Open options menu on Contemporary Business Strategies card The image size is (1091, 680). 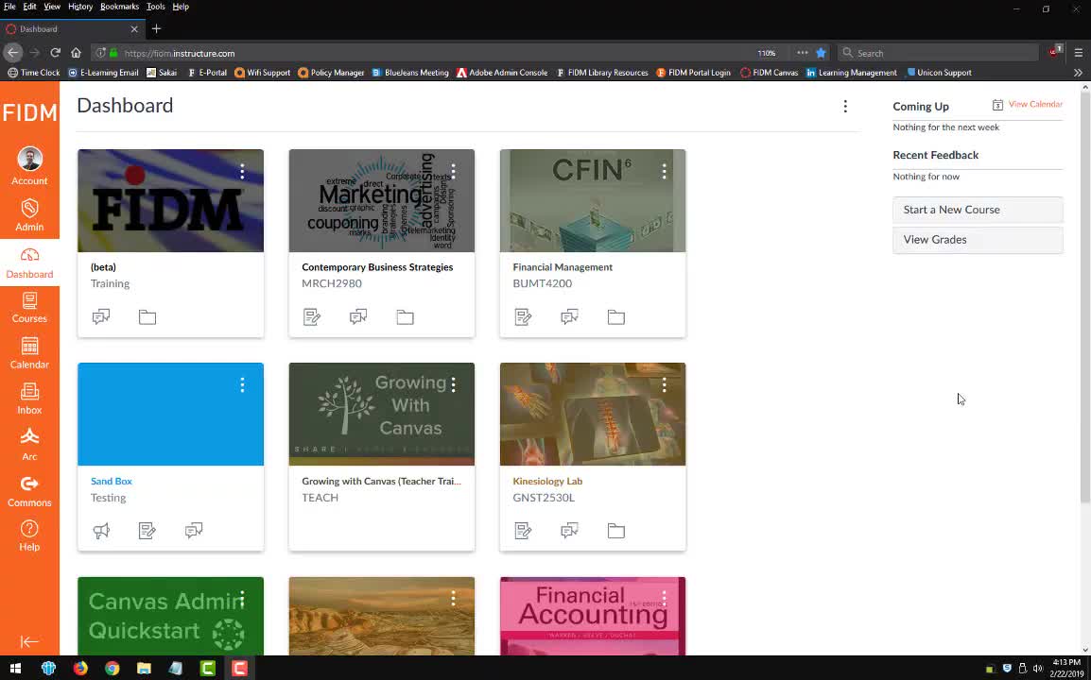tap(453, 172)
